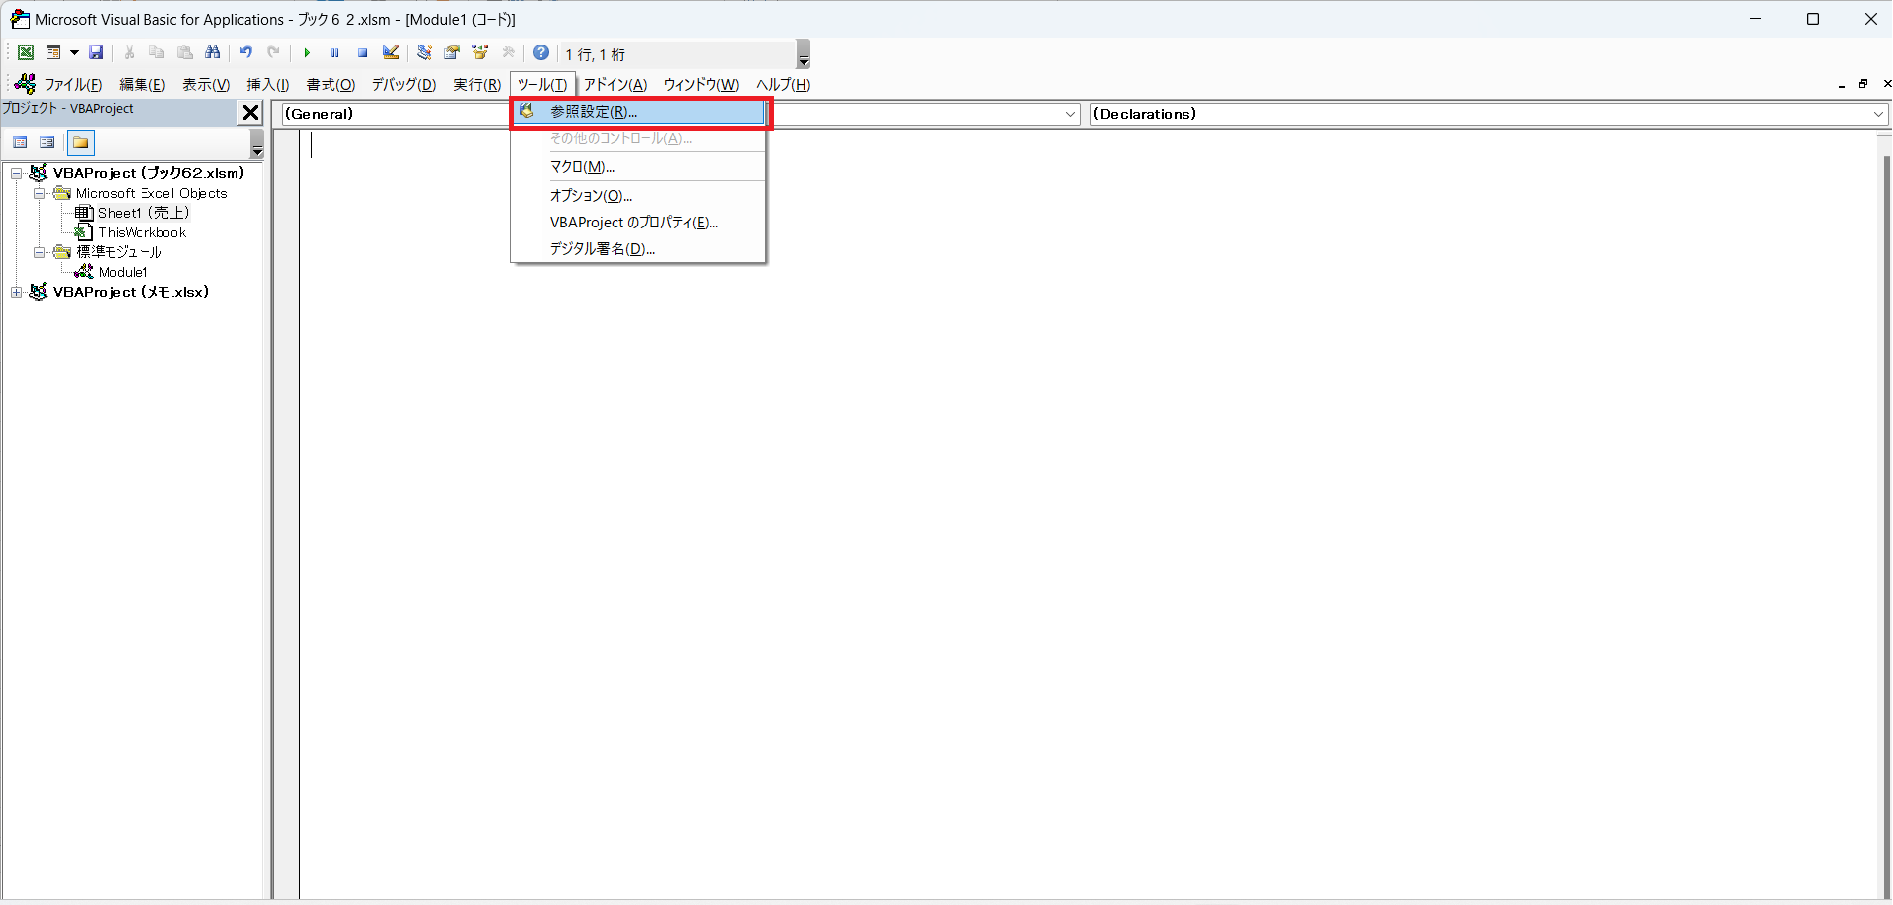Select the Microsoft Excel Objects folder
This screenshot has width=1893, height=905.
[151, 193]
